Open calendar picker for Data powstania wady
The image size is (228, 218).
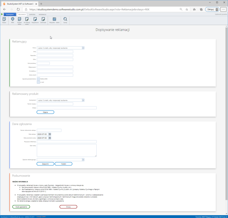(50, 138)
